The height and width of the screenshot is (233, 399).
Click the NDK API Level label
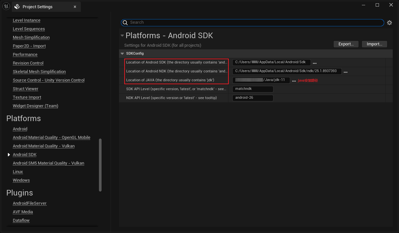click(172, 98)
